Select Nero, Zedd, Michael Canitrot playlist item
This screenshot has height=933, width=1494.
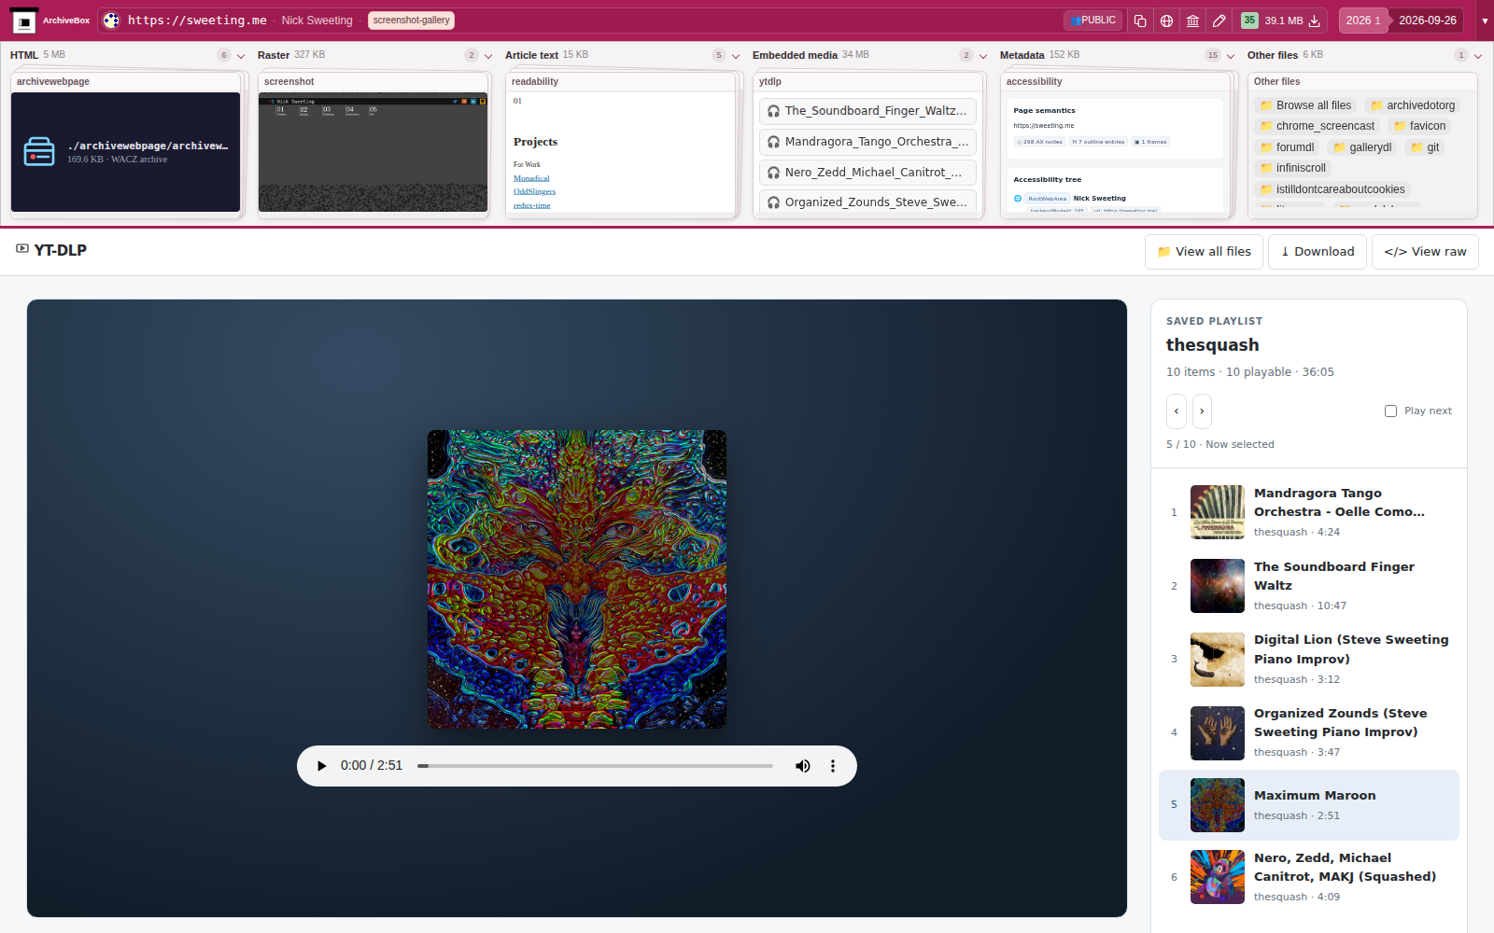point(1309,877)
